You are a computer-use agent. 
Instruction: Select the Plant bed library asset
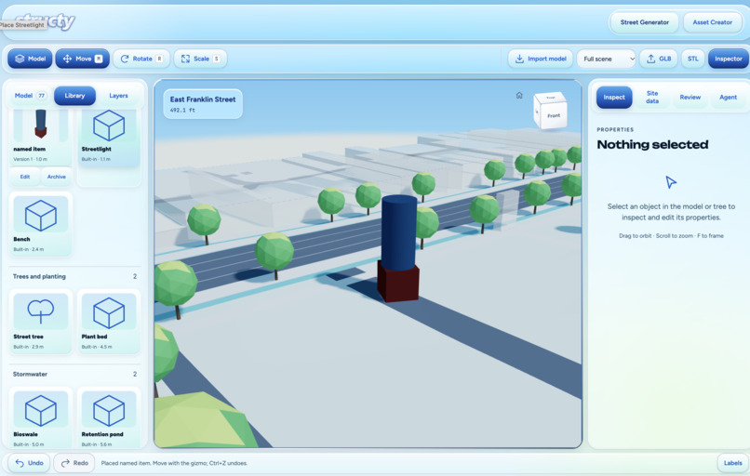pos(109,321)
